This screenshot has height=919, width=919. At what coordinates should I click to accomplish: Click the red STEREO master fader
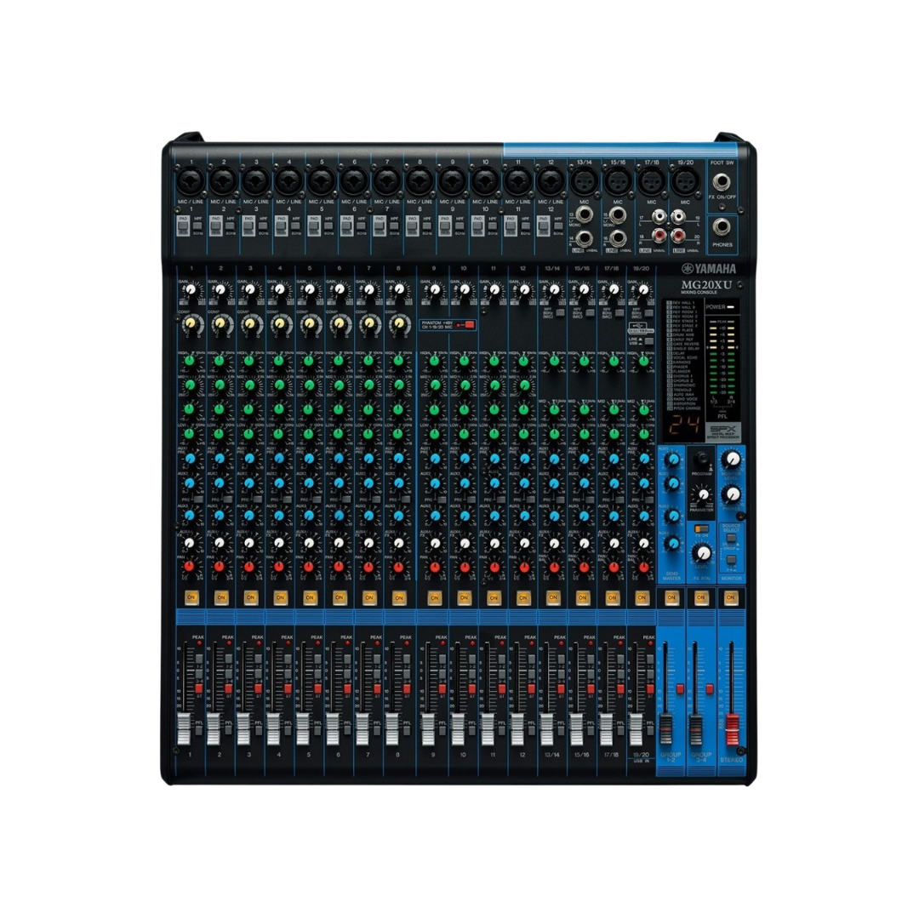(730, 725)
